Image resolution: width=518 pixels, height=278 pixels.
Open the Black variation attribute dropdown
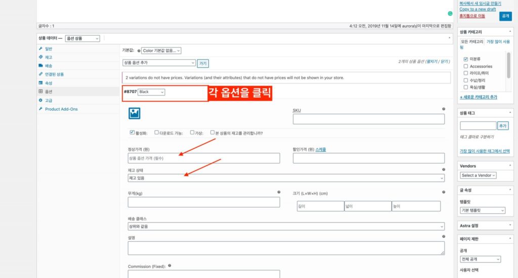(x=151, y=92)
